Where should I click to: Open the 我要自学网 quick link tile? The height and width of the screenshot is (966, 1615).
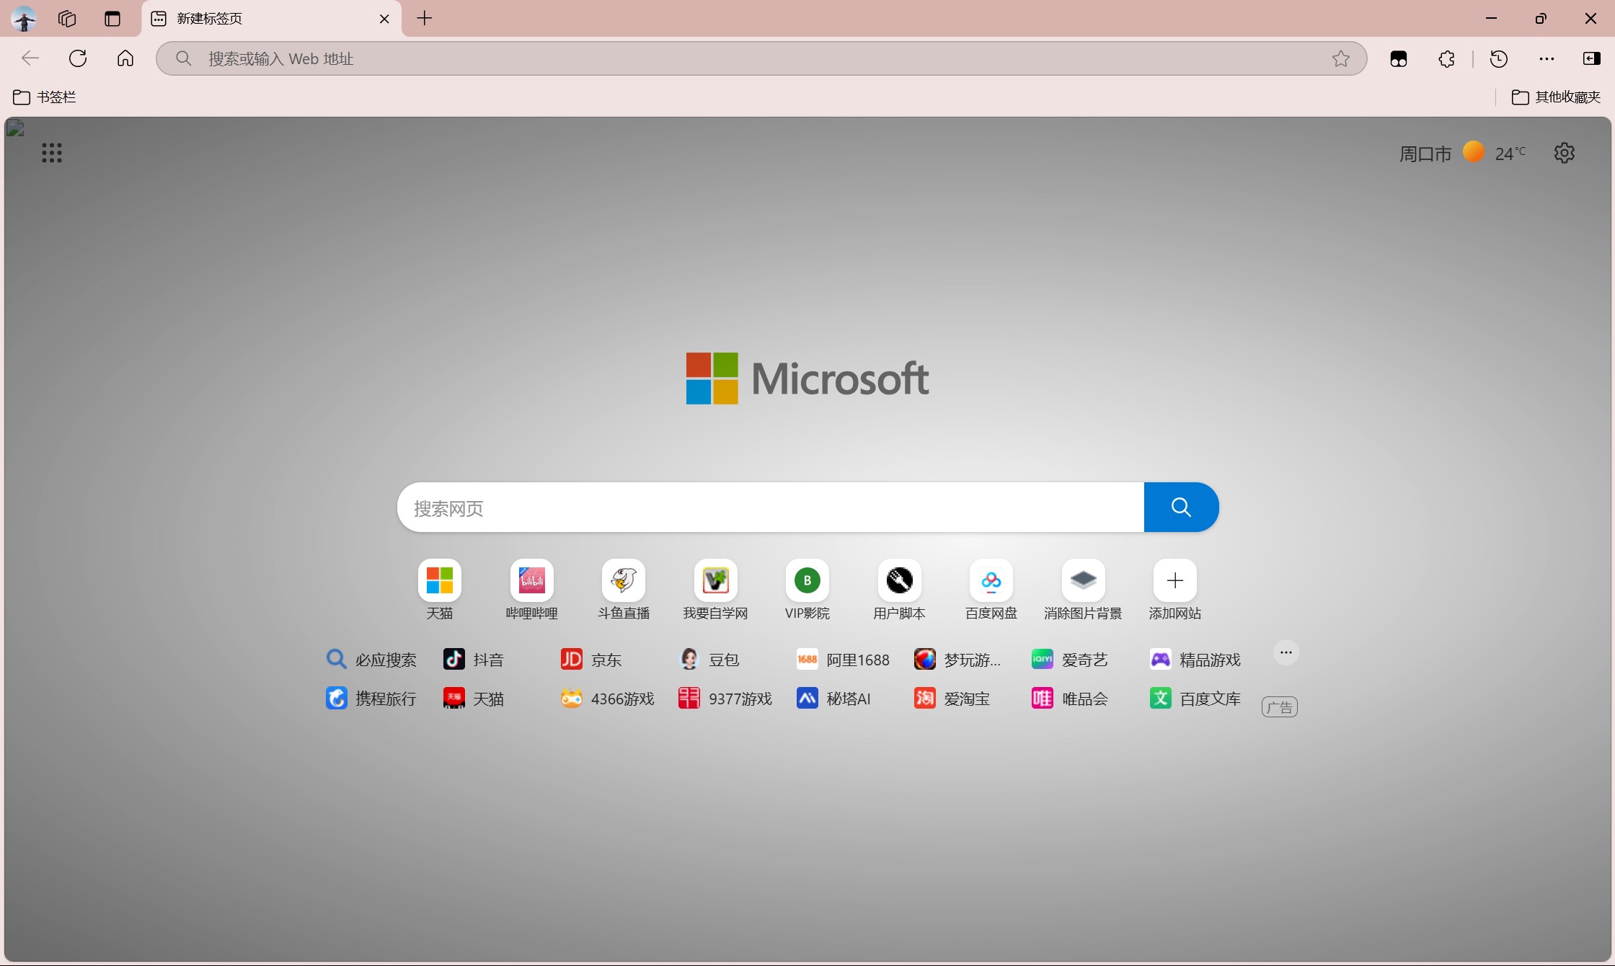pyautogui.click(x=715, y=590)
